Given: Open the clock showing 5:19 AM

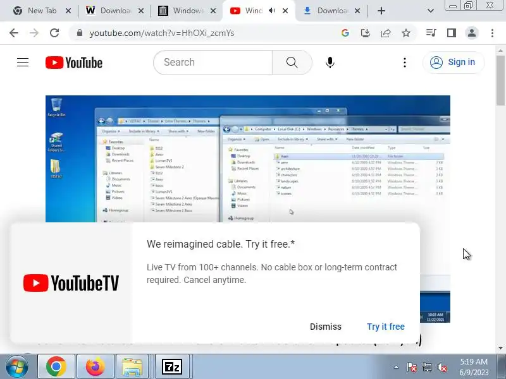Looking at the screenshot, I should point(474,367).
